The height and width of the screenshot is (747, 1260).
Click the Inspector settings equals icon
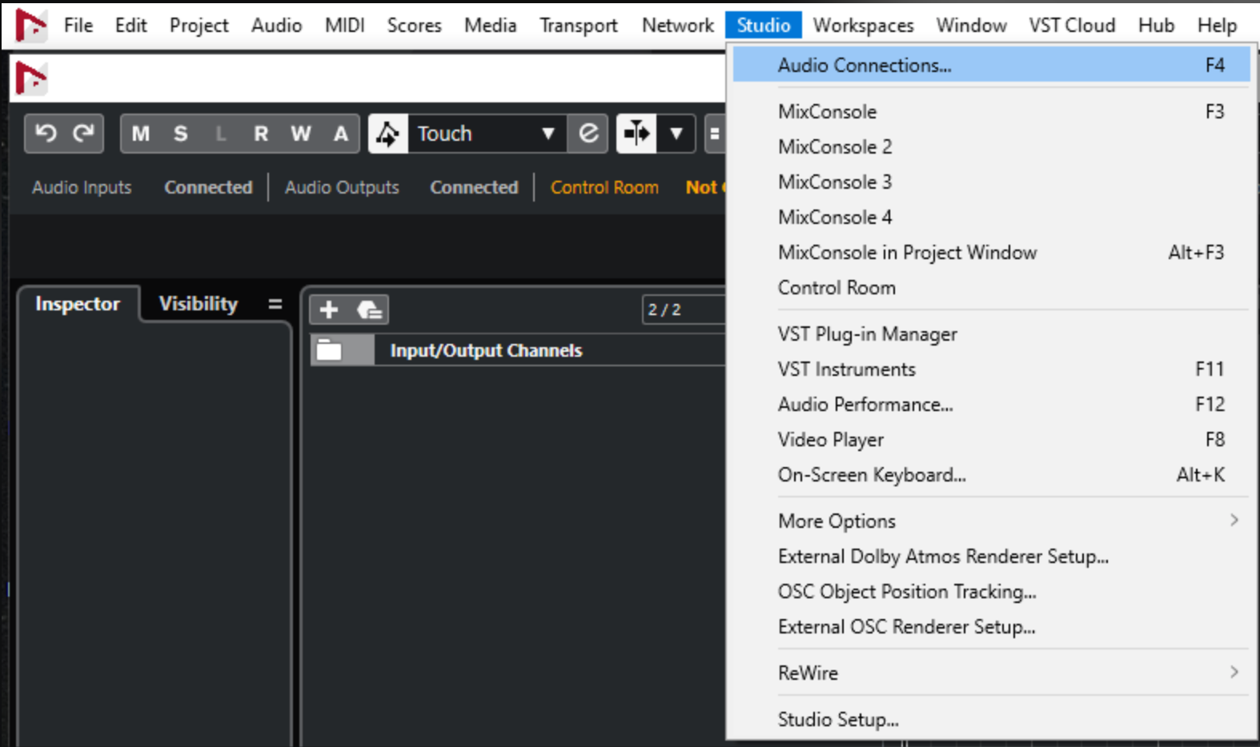pos(275,304)
